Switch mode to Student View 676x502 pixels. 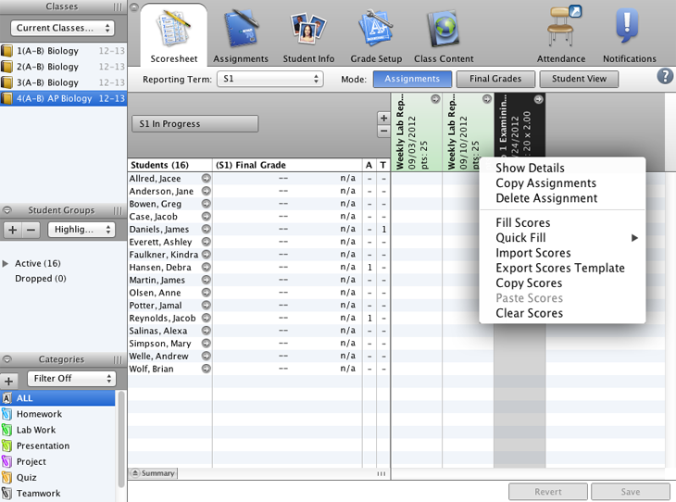click(x=579, y=80)
